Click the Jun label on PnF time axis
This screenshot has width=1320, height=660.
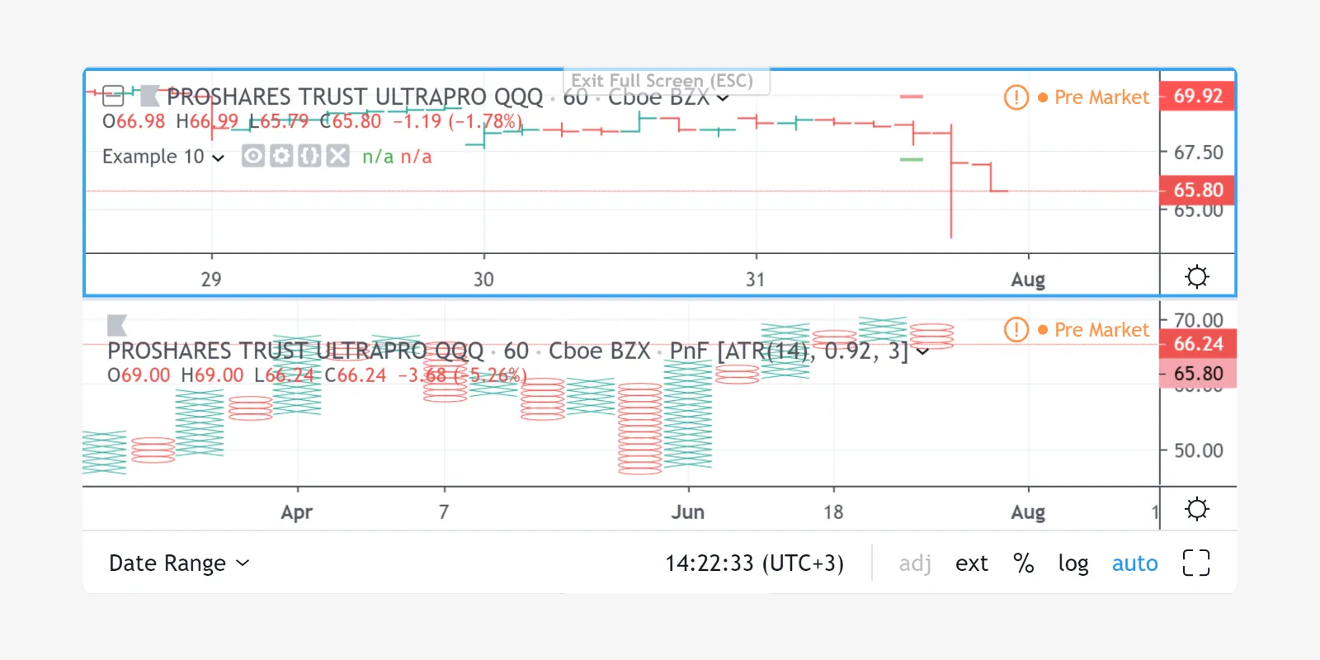coord(688,512)
